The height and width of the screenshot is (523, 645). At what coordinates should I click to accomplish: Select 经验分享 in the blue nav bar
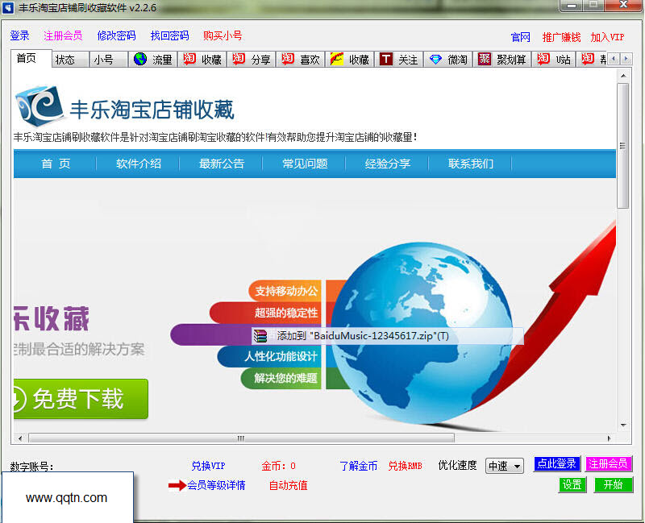tap(388, 164)
